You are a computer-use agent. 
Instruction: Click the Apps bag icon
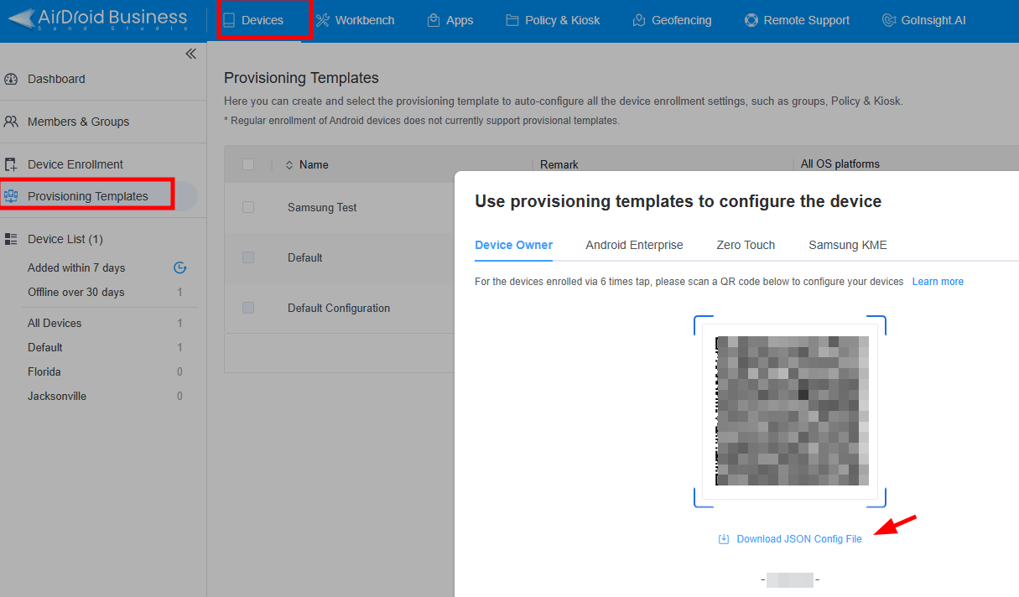434,20
